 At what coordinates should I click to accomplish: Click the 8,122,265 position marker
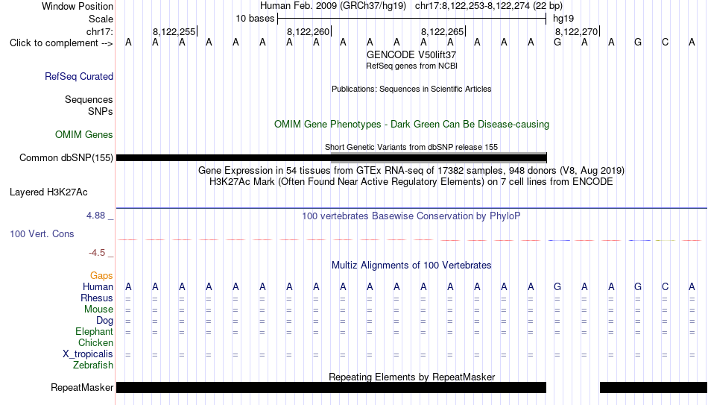(x=443, y=31)
